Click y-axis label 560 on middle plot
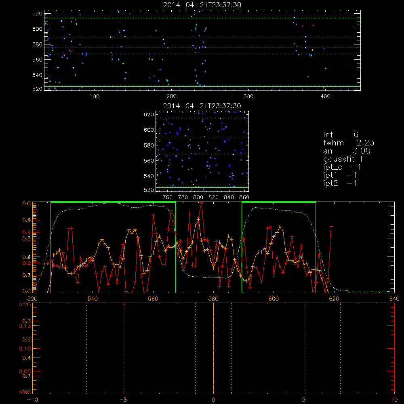The image size is (404, 404). 149,160
